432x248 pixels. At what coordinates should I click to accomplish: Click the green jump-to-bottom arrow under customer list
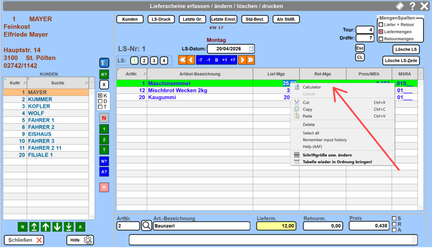pyautogui.click(x=68, y=227)
